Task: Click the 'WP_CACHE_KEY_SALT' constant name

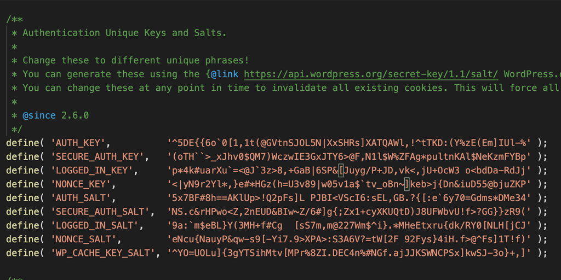Action: pos(103,253)
